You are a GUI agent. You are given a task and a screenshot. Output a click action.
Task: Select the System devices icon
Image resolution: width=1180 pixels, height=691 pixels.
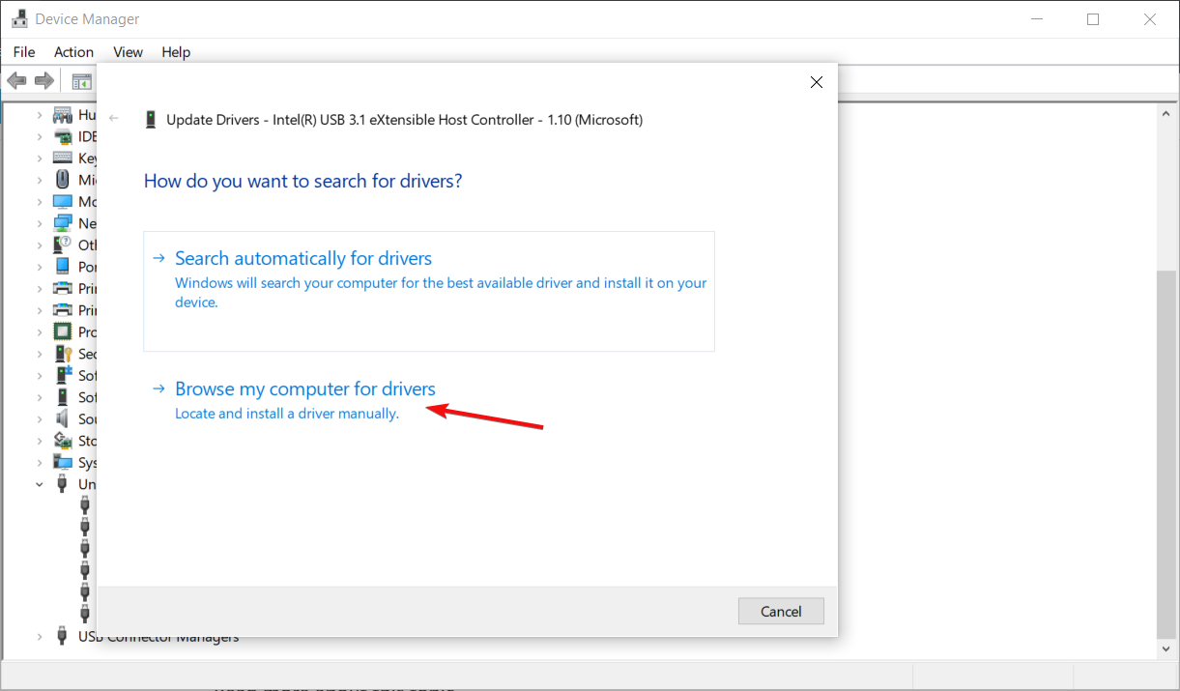(63, 462)
